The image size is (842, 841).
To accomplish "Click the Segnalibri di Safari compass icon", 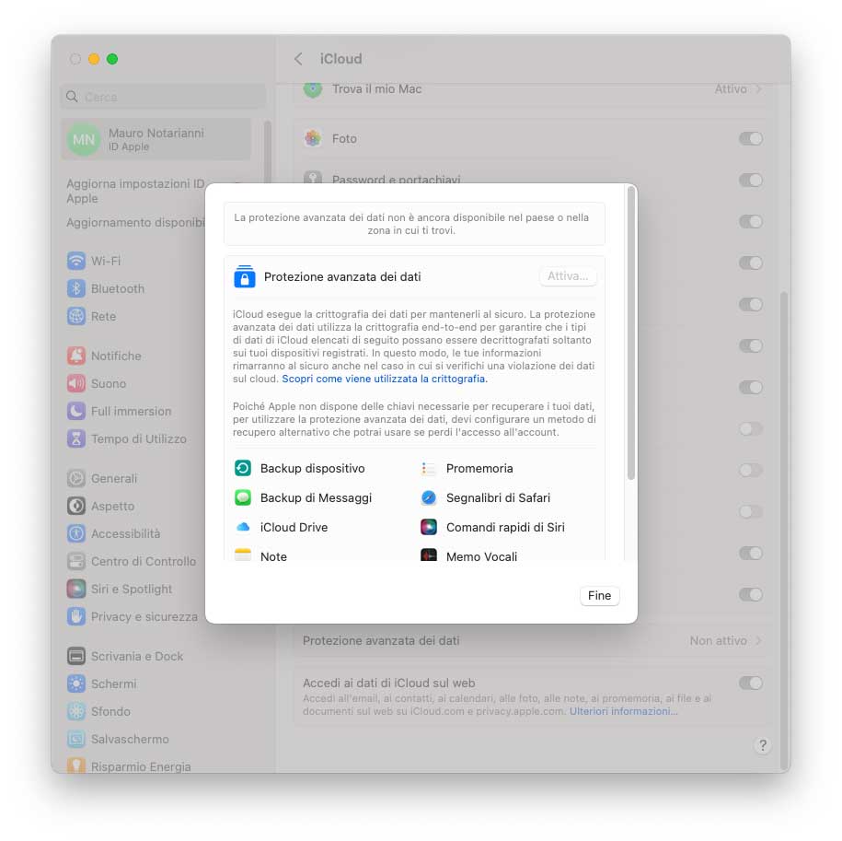I will click(x=429, y=497).
